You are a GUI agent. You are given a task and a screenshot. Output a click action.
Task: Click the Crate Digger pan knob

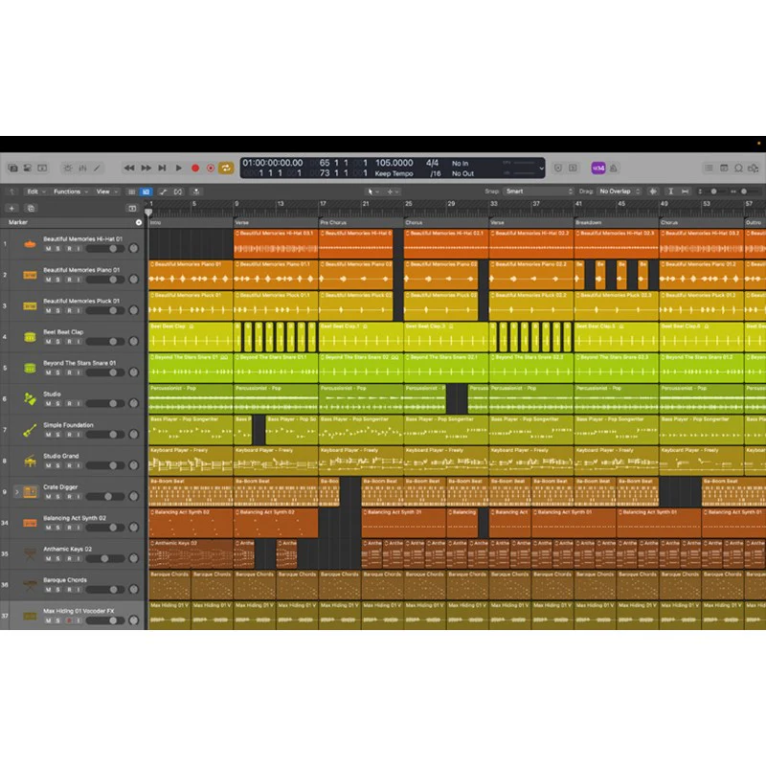pyautogui.click(x=133, y=496)
